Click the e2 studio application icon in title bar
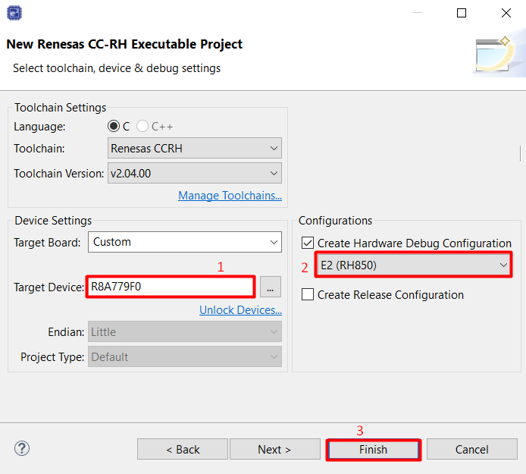Viewport: 526px width, 474px height. coord(14,13)
